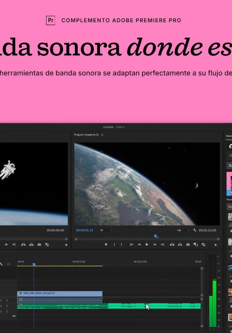Click Overwrite button in Source monitor
The height and width of the screenshot is (333, 232).
pos(31,245)
